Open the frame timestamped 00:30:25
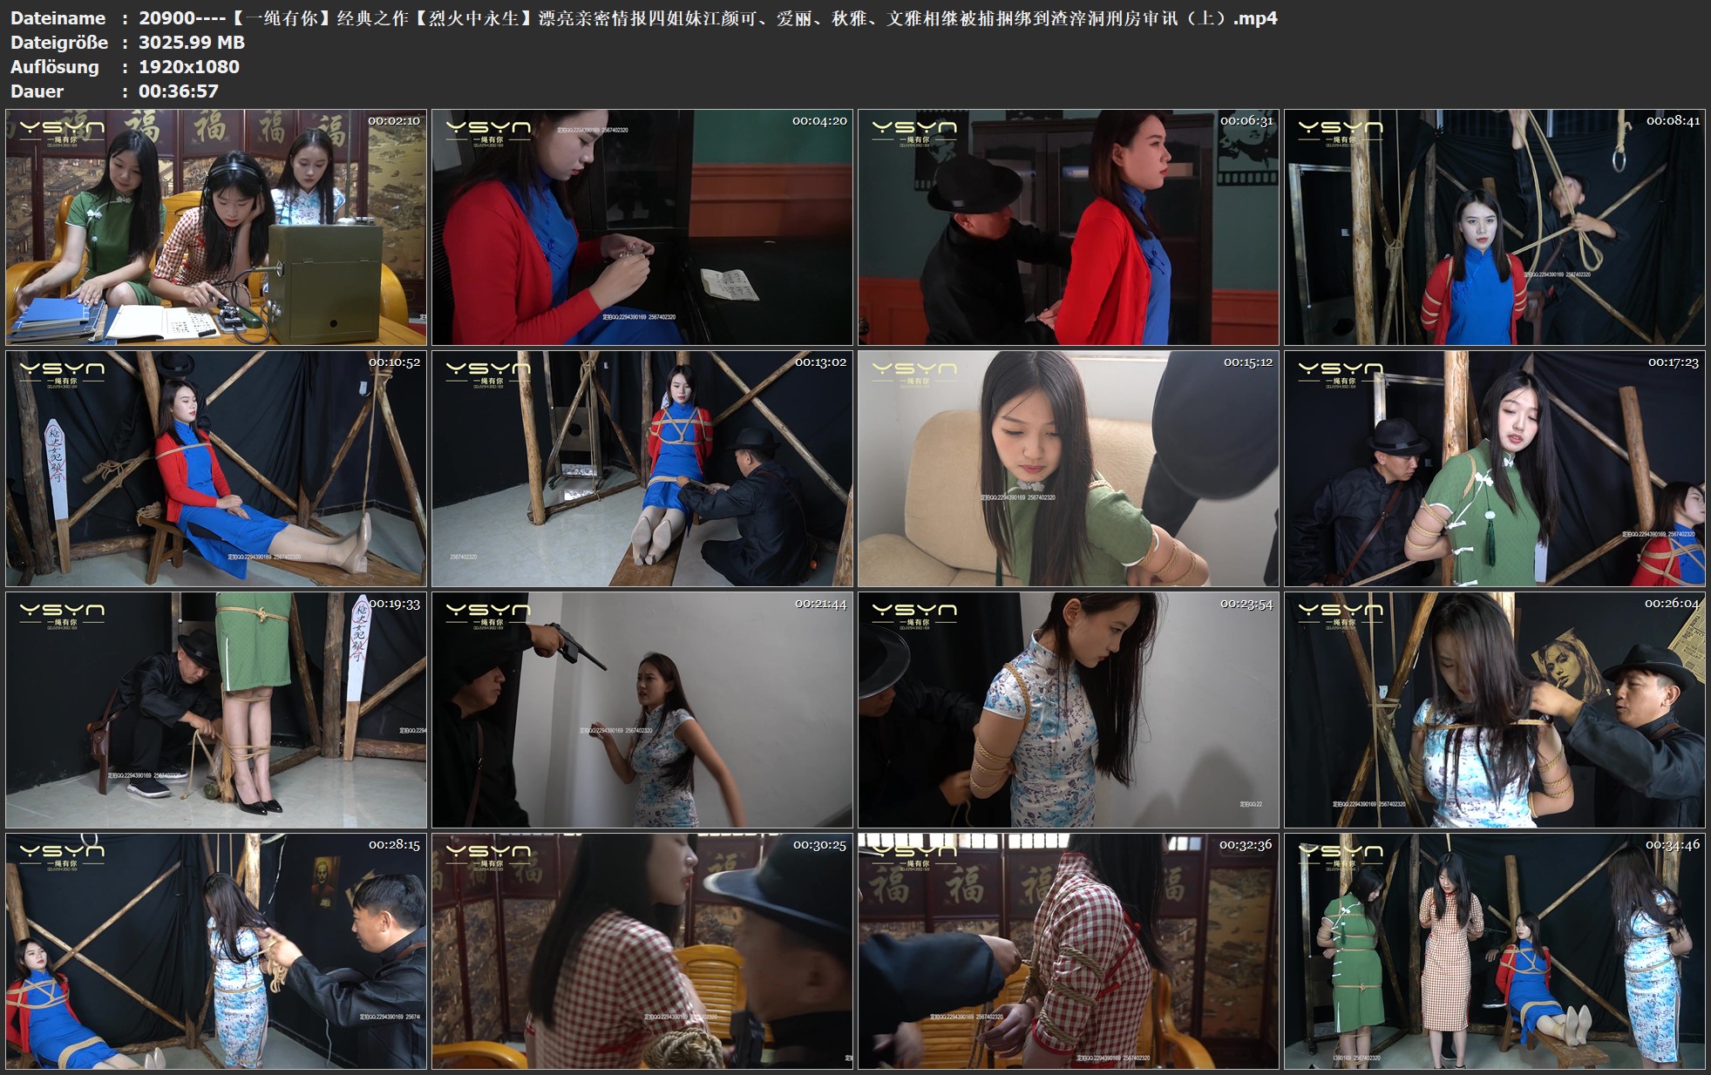Screen dimensions: 1711x1075 (642, 951)
